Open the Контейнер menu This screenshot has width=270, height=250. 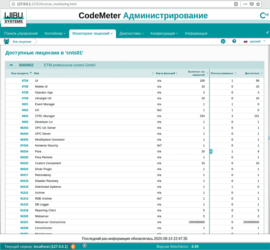point(55,34)
